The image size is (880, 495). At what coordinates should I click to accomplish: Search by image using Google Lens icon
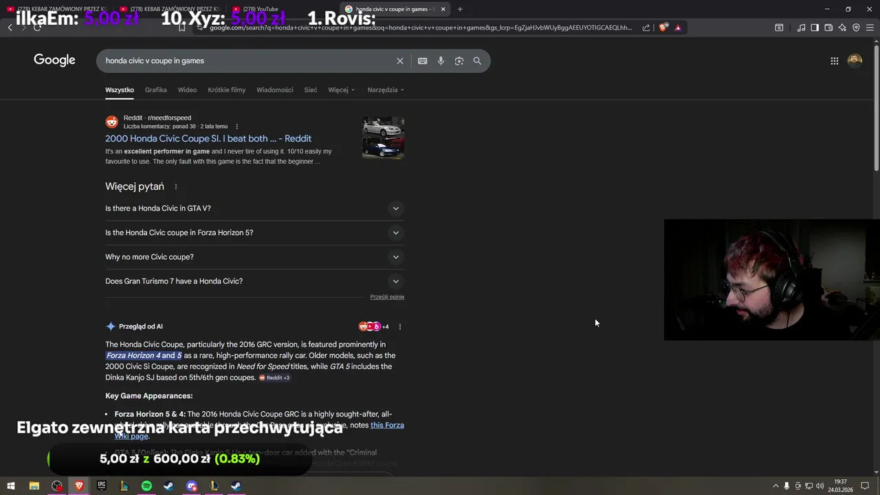coord(459,60)
